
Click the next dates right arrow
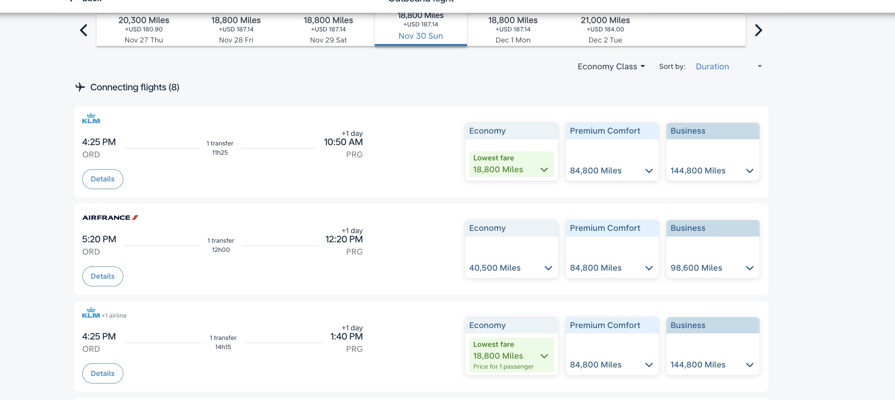pos(758,30)
